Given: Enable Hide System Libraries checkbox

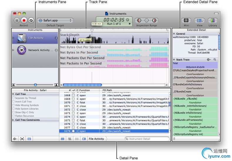Looking at the screenshot, I should pyautogui.click(x=14, y=109).
